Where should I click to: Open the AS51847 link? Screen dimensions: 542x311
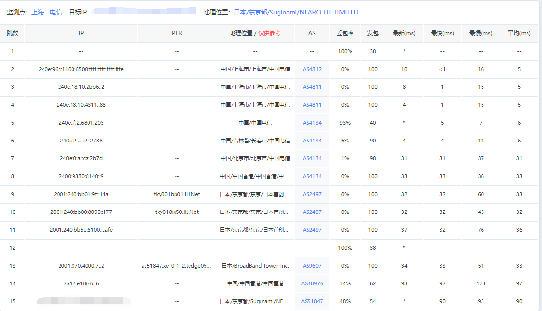pos(312,301)
